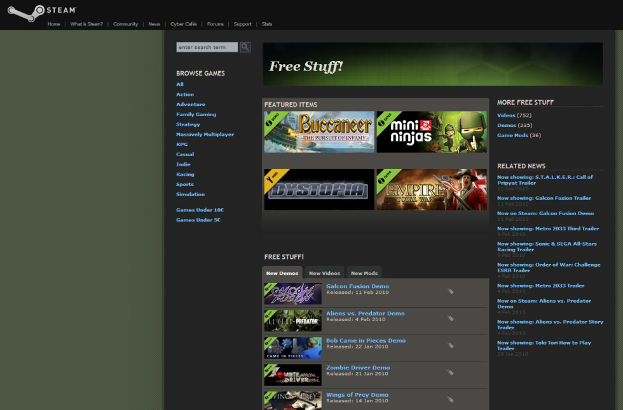Click the search term input field

(x=207, y=48)
